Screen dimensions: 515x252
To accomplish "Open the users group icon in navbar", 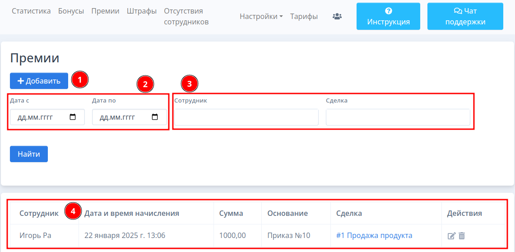I will pos(337,16).
